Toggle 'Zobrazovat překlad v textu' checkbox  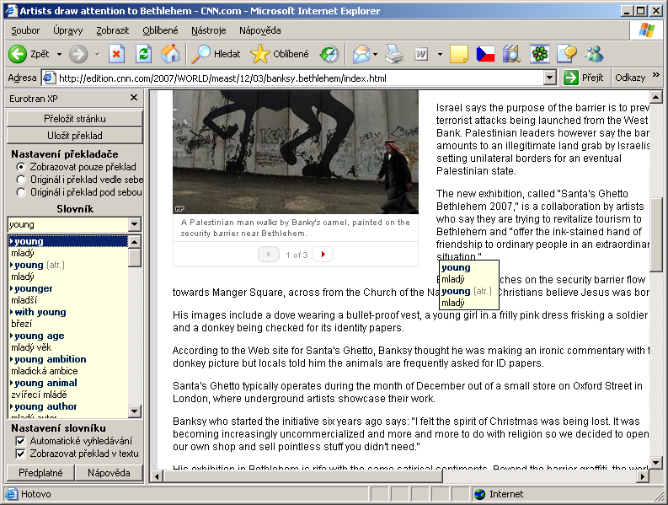coord(21,454)
